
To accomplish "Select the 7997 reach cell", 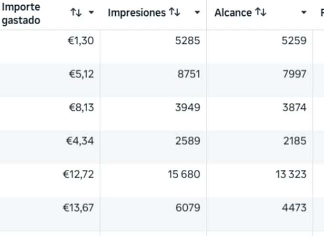I will point(294,74).
